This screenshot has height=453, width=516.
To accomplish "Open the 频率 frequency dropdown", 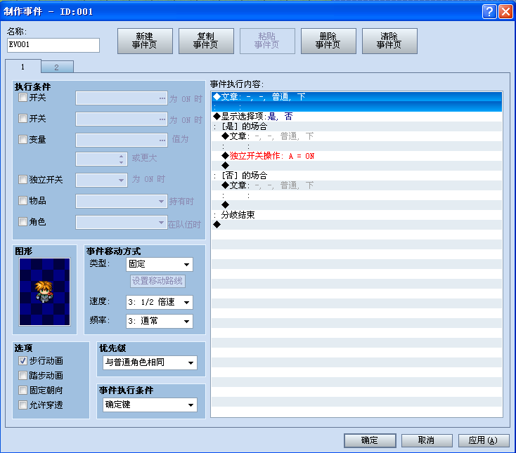I will point(160,321).
